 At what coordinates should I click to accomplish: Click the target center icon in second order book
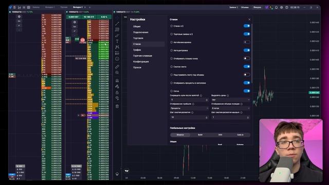(x=75, y=22)
